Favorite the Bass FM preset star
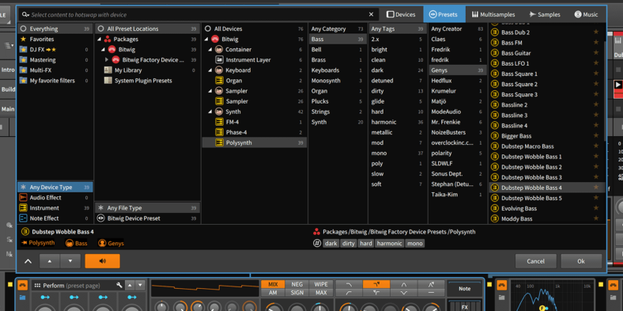This screenshot has width=623, height=311. 595,43
